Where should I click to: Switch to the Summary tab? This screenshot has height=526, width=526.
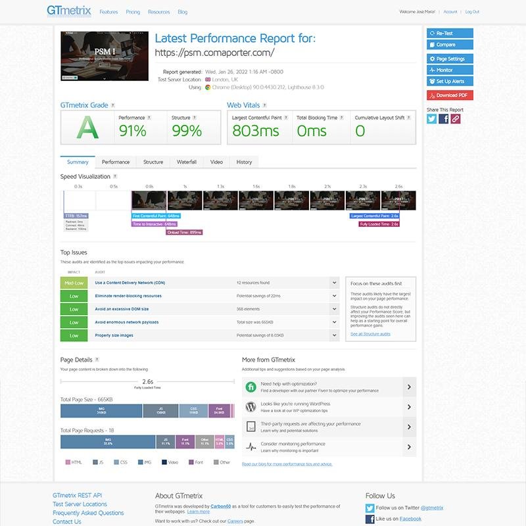[78, 162]
